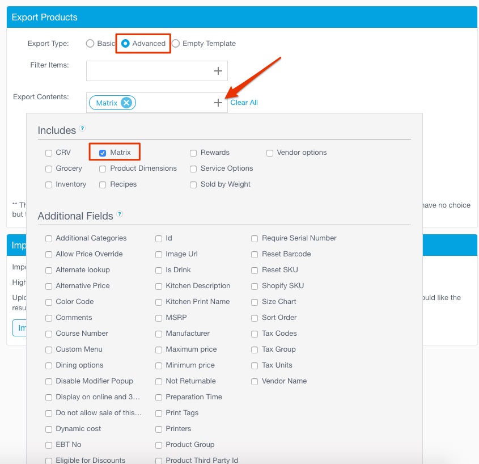Enable the Custom Menu checkbox
The image size is (479, 464).
[49, 349]
